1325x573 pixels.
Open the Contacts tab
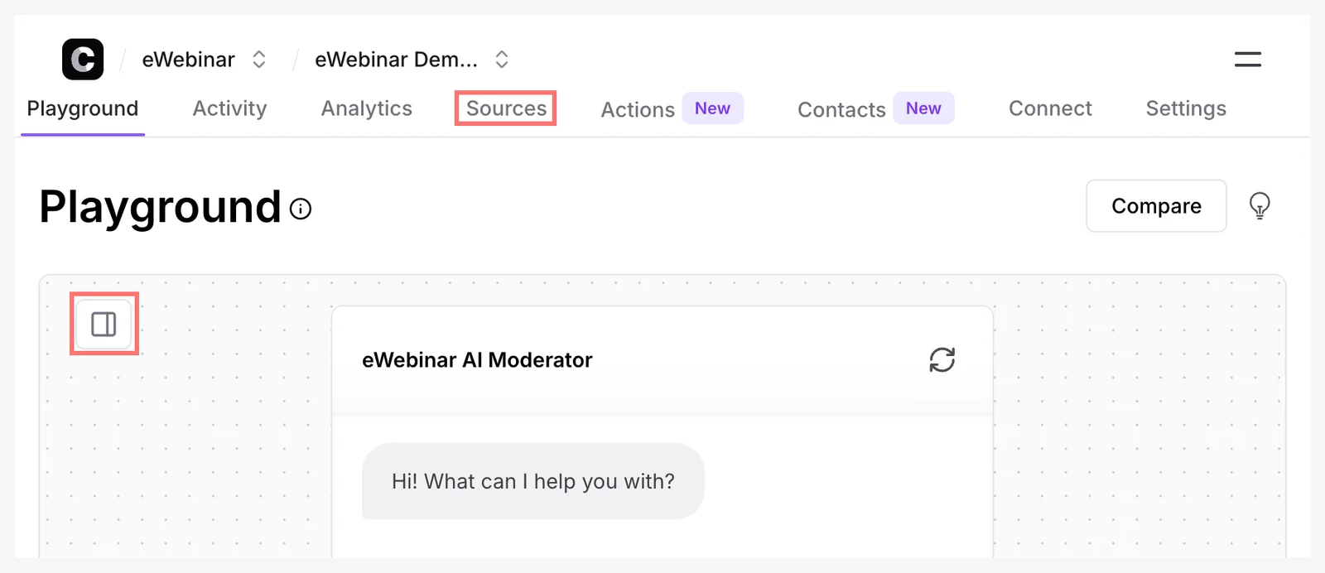click(841, 109)
